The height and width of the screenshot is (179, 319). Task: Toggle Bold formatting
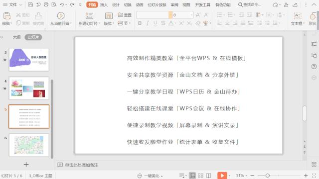(x=140, y=23)
